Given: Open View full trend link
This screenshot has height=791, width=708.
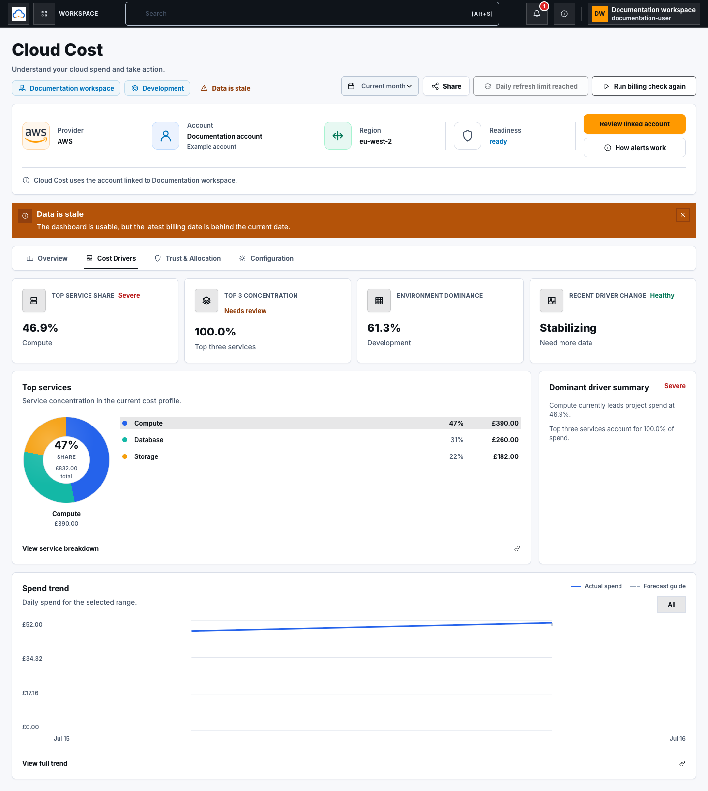Looking at the screenshot, I should coord(45,763).
